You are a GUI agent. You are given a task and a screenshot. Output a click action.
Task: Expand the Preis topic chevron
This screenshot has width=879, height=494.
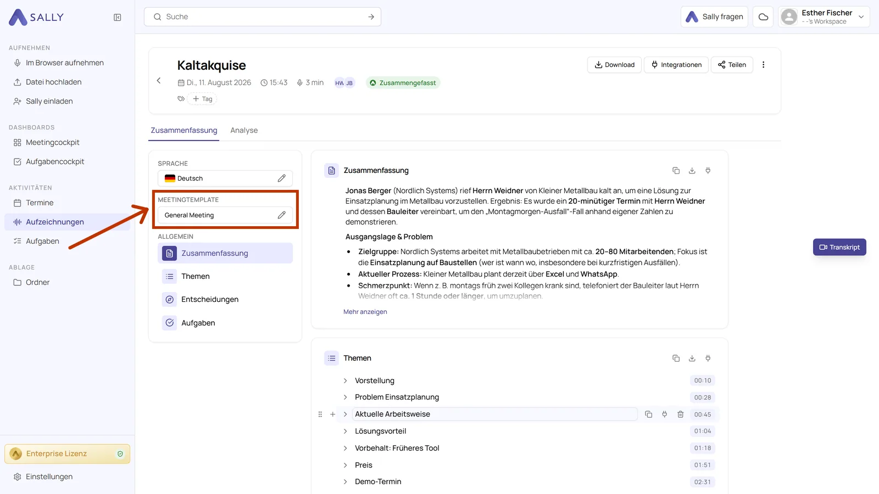click(x=345, y=465)
